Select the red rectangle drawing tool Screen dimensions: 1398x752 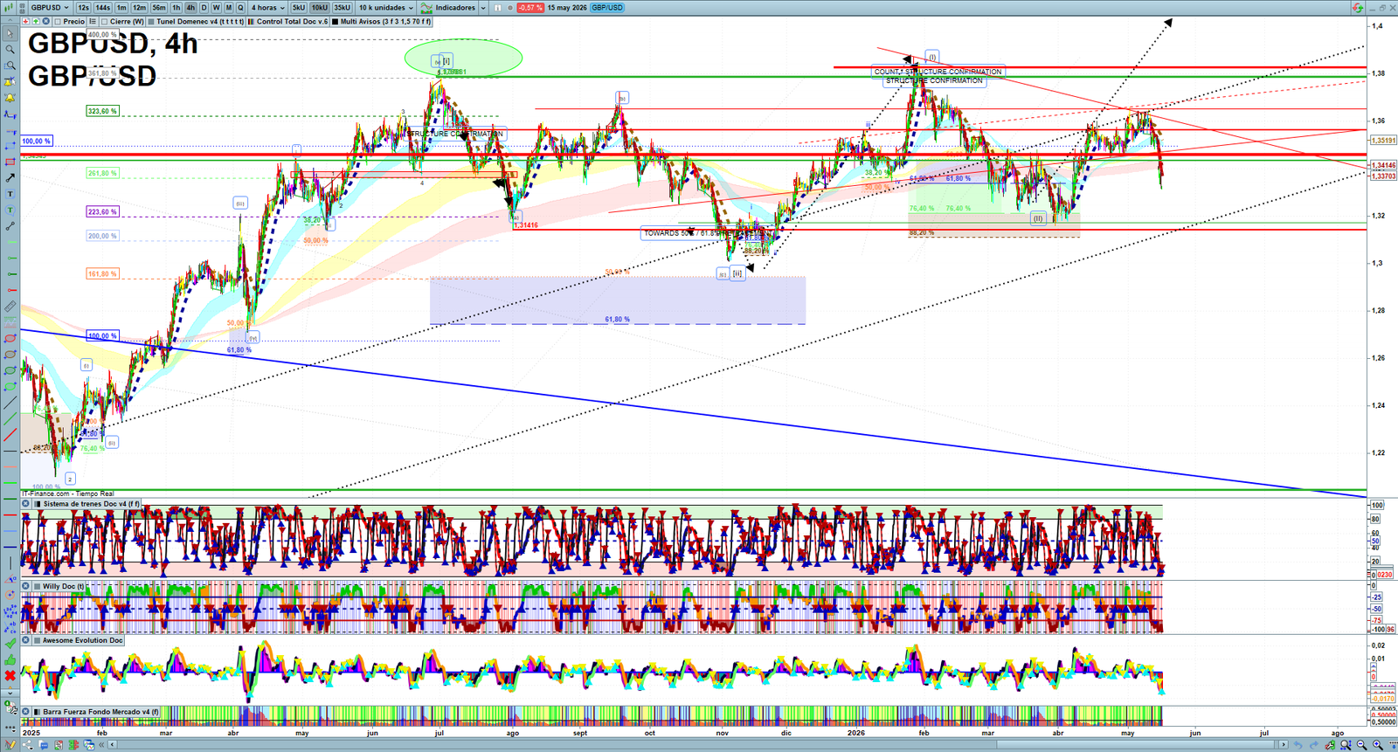click(10, 162)
